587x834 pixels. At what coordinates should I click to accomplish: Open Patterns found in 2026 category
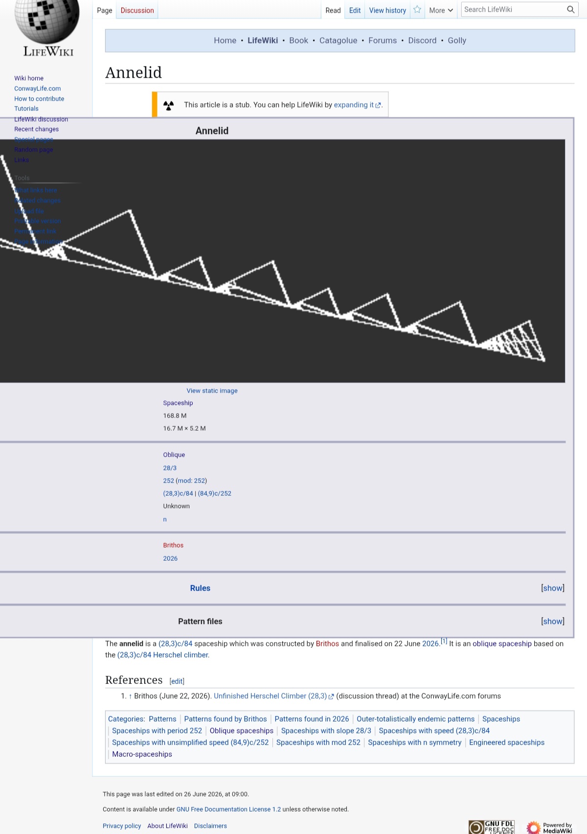coord(312,719)
